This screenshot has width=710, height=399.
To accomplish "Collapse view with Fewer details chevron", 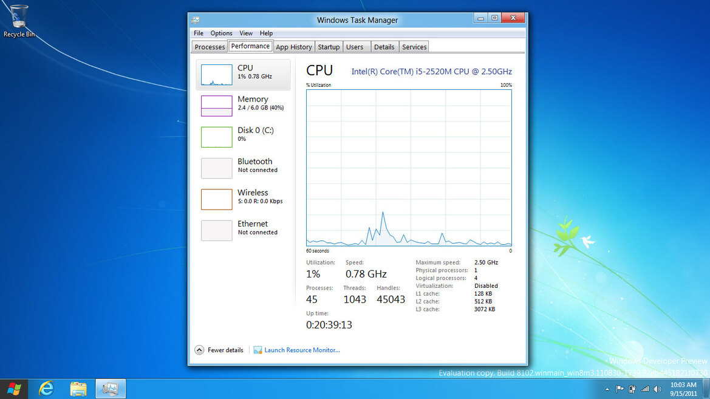I will pos(199,350).
